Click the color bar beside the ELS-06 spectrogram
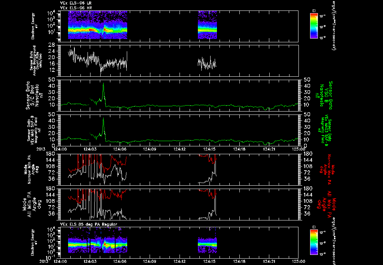Image resolution: width=383 pixels, height=265 pixels. 314,26
